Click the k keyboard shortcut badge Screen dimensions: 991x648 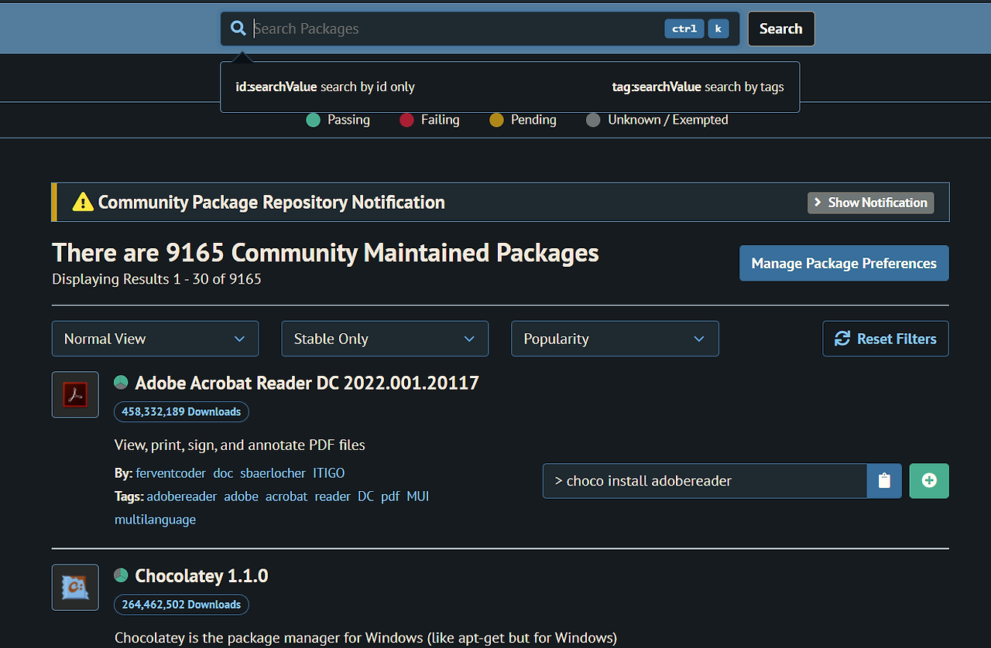(718, 29)
